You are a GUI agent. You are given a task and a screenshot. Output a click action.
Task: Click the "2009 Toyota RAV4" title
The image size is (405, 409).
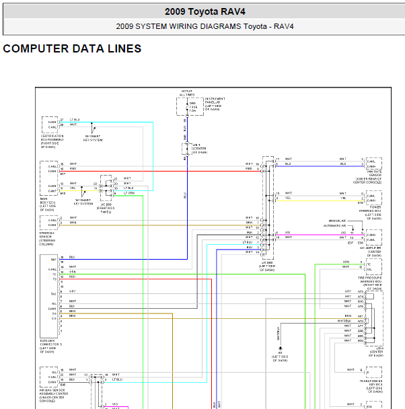pyautogui.click(x=205, y=11)
